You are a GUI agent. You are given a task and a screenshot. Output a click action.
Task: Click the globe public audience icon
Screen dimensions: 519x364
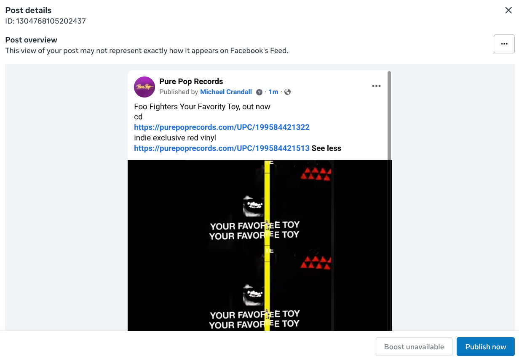click(x=288, y=92)
